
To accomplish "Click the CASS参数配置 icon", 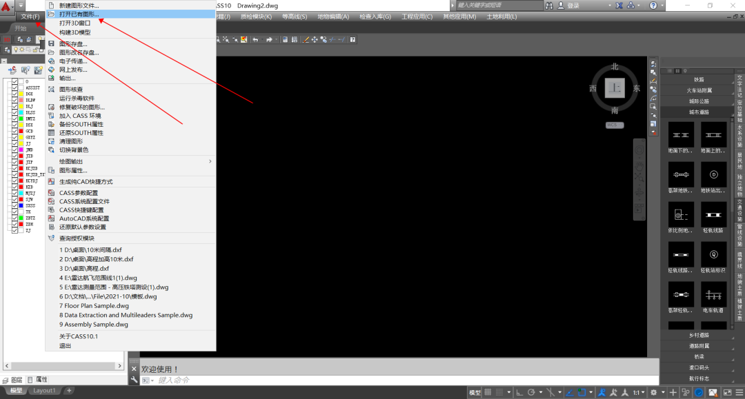I will point(51,193).
